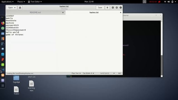
Task: Click the battery icon in top bar
Action: (x=172, y=2)
